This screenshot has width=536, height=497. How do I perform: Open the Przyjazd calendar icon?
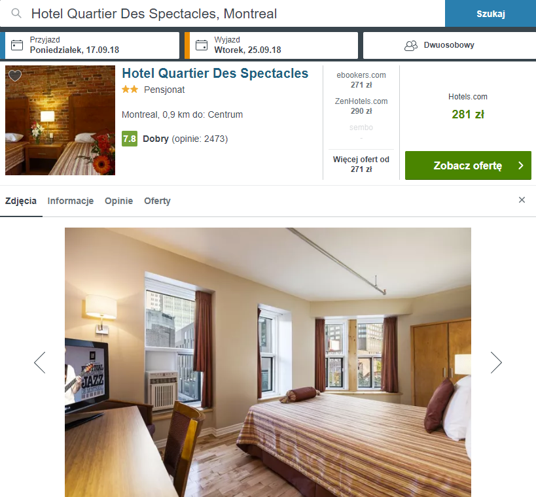pos(17,45)
